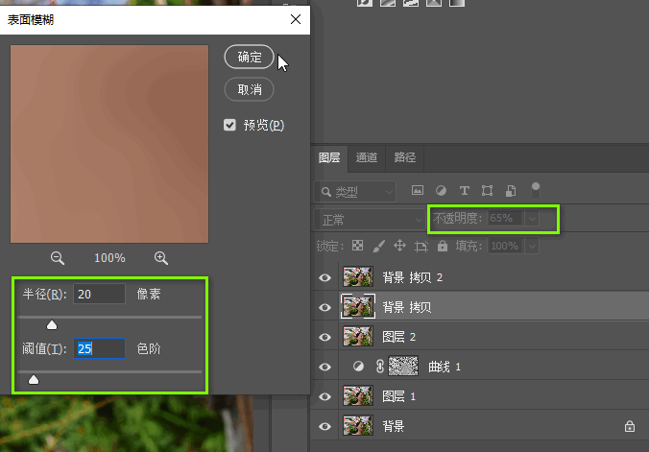Select 背景 拷贝 2 layer thumbnail
649x452 pixels.
pos(358,277)
